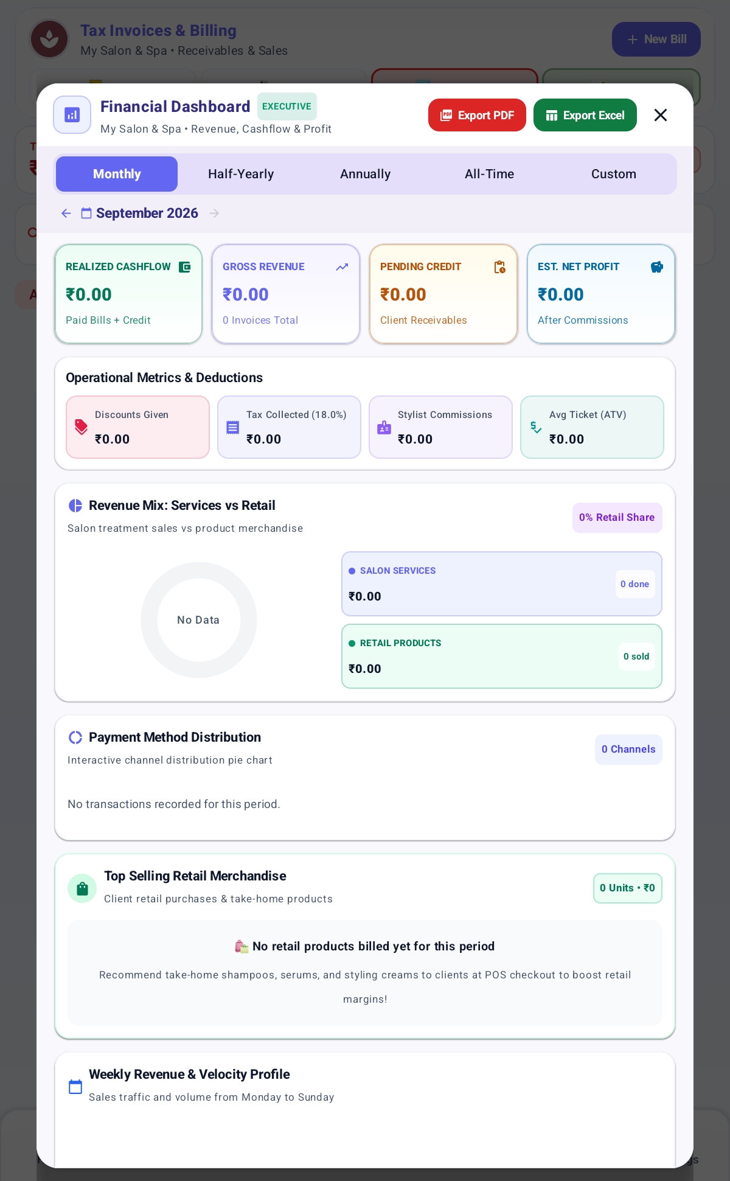This screenshot has height=1181, width=730.
Task: Click the 0 done services badge
Action: tap(634, 584)
